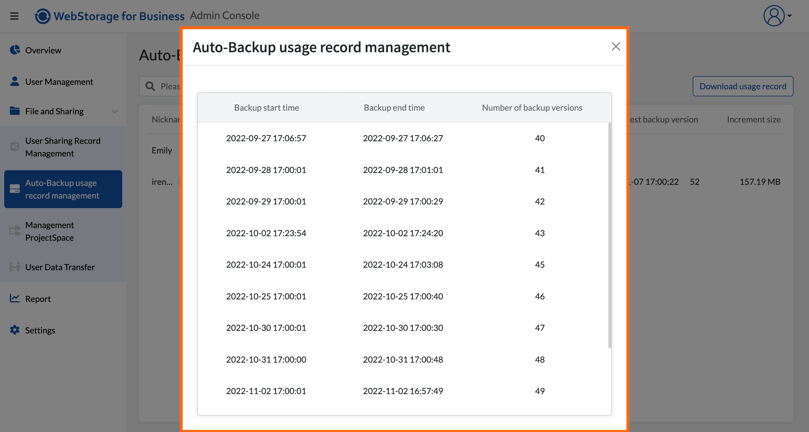Viewport: 809px width, 432px height.
Task: Open the user account avatar
Action: tap(774, 16)
